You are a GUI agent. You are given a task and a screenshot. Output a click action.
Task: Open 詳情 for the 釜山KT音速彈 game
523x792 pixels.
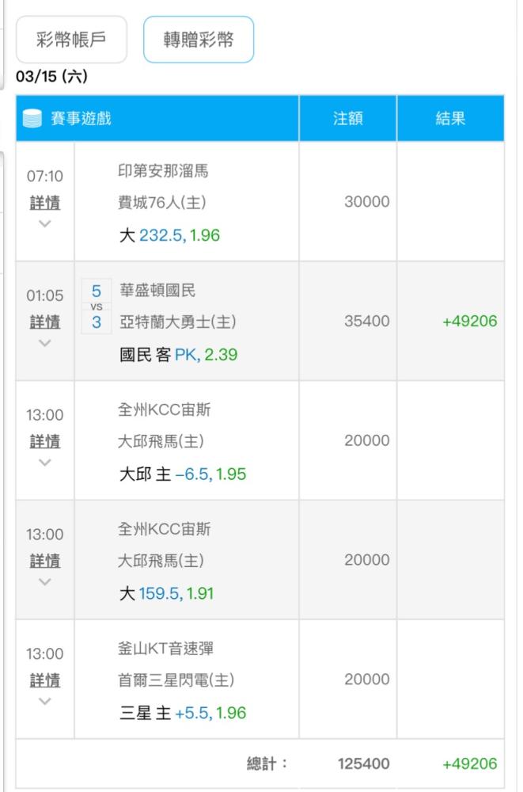point(45,680)
